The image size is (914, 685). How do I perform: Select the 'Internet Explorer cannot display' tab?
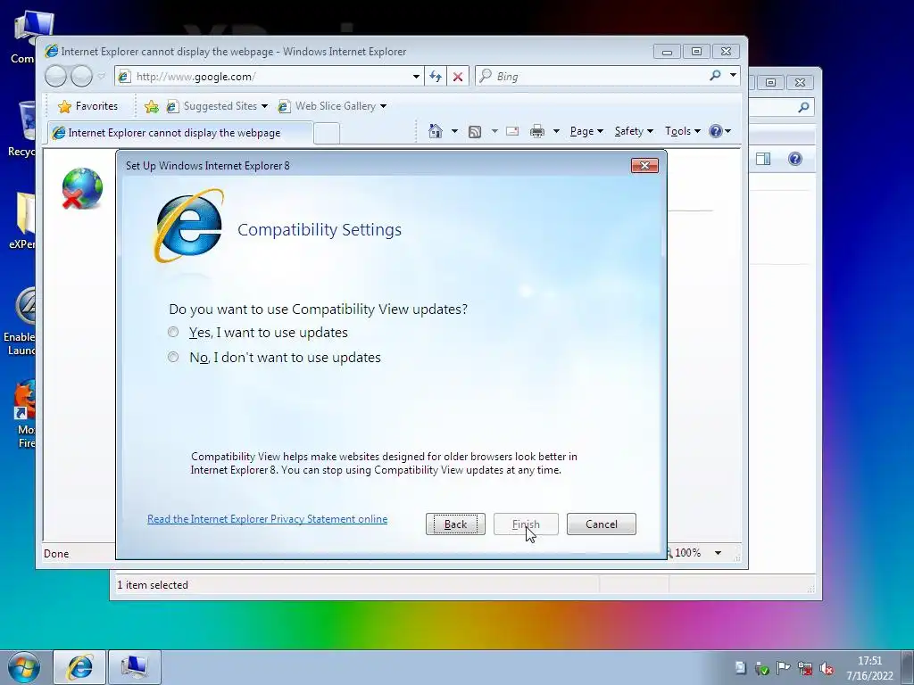tap(179, 133)
